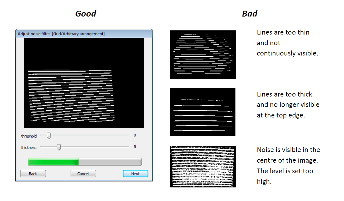Go back with the Back button
Viewport: 344px width, 201px height.
[x=33, y=174]
